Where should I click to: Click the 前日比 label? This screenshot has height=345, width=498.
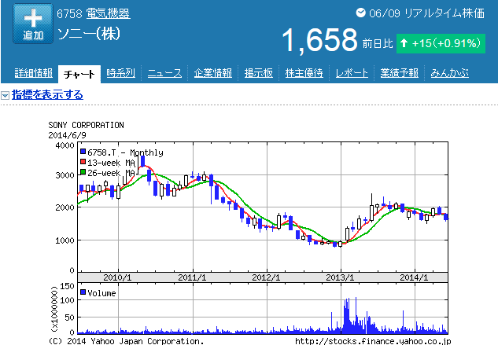378,43
